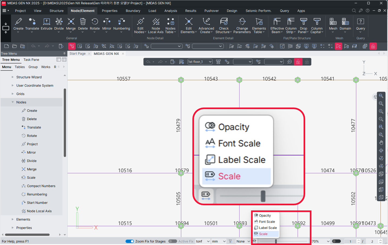
Task: Click Compact Numbers in the tree
Action: (x=41, y=186)
